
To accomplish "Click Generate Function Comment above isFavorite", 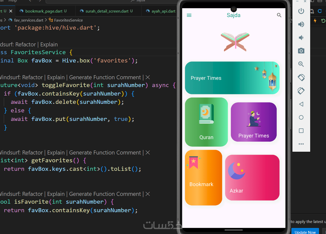I will (105, 194).
